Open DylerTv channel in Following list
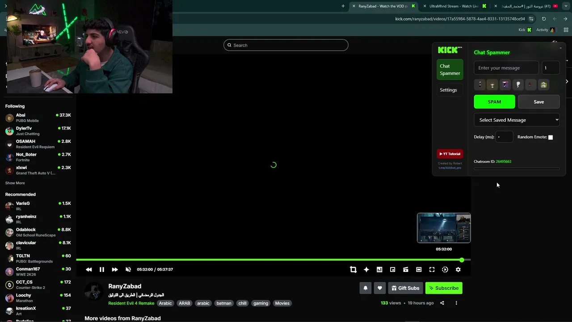The width and height of the screenshot is (572, 322). tap(38, 131)
